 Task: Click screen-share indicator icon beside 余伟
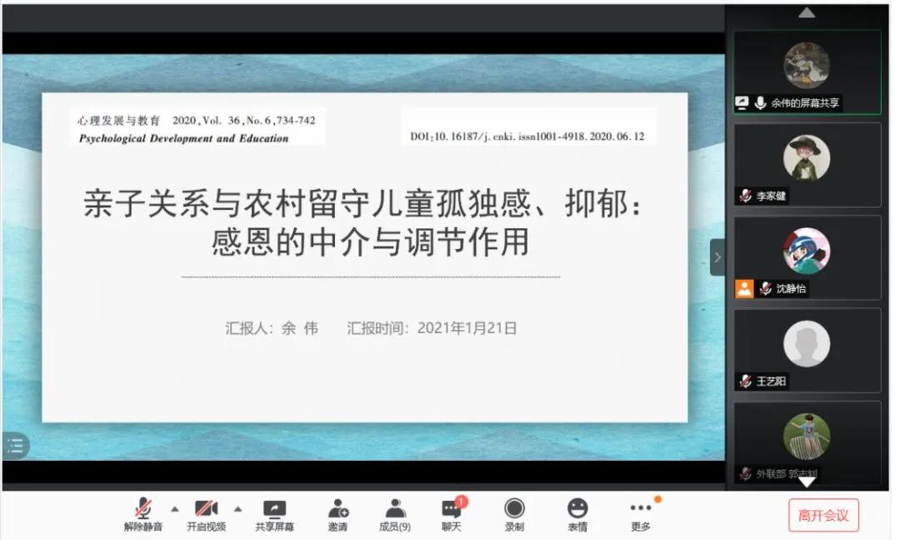click(x=742, y=102)
